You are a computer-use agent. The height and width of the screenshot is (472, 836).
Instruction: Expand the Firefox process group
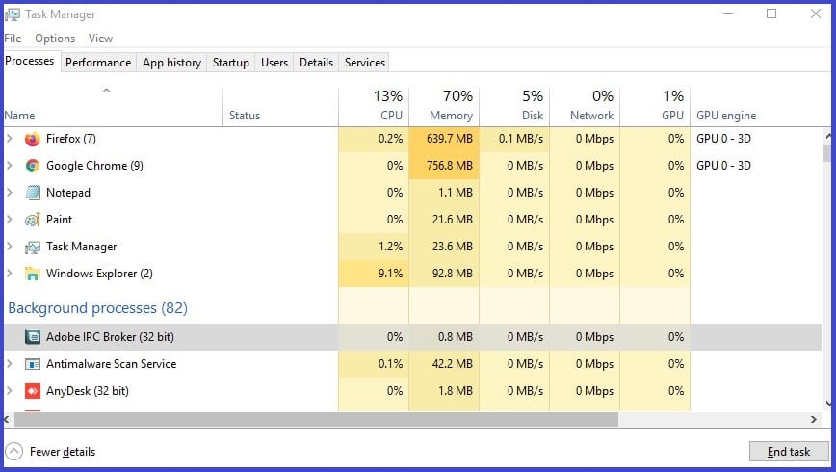(10, 139)
